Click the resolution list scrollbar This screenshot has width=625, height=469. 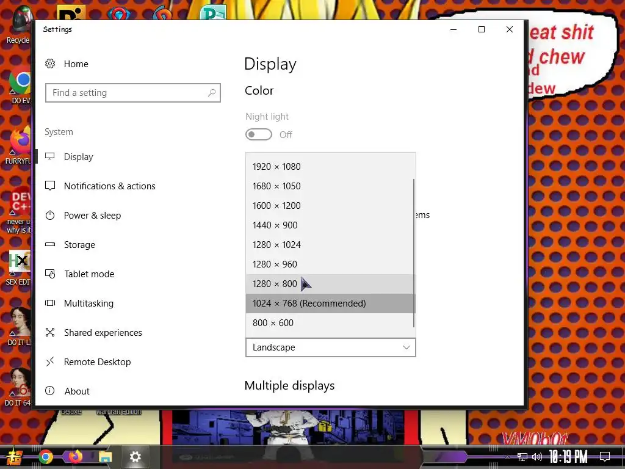(414, 253)
